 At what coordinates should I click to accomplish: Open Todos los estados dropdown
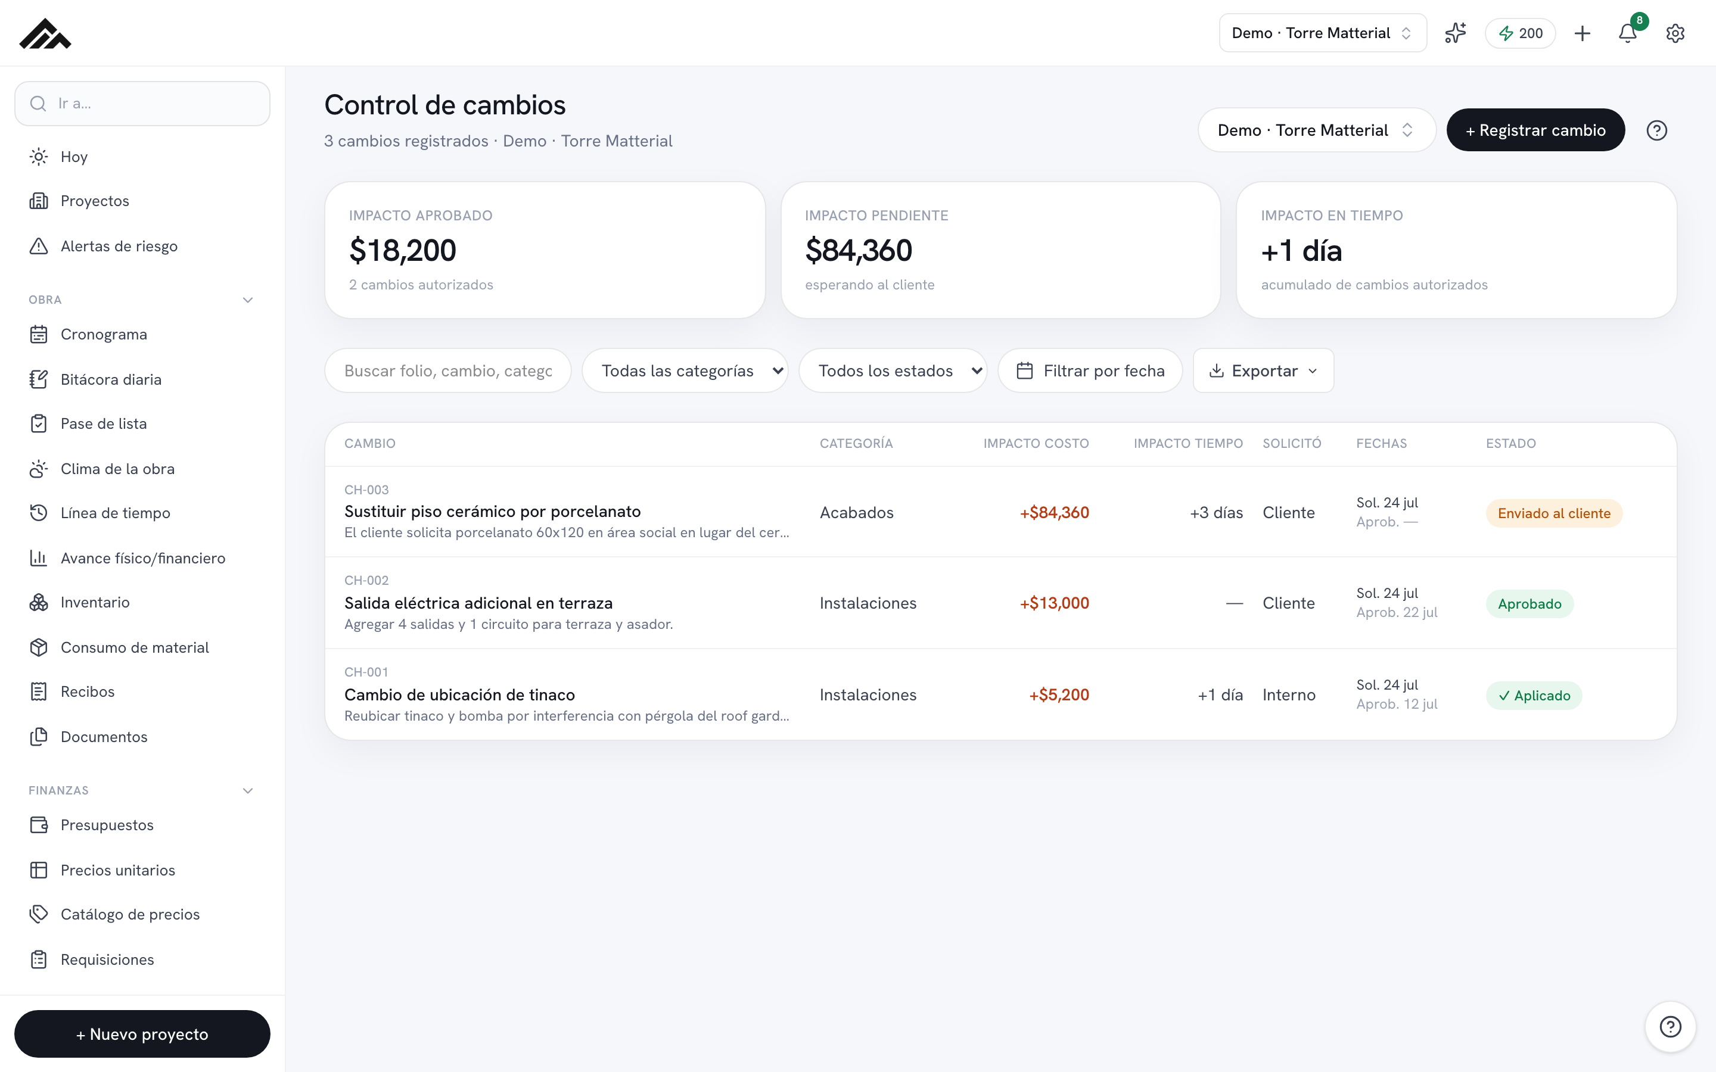pos(893,371)
